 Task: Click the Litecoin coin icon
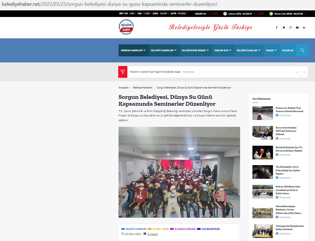pyautogui.click(x=225, y=14)
